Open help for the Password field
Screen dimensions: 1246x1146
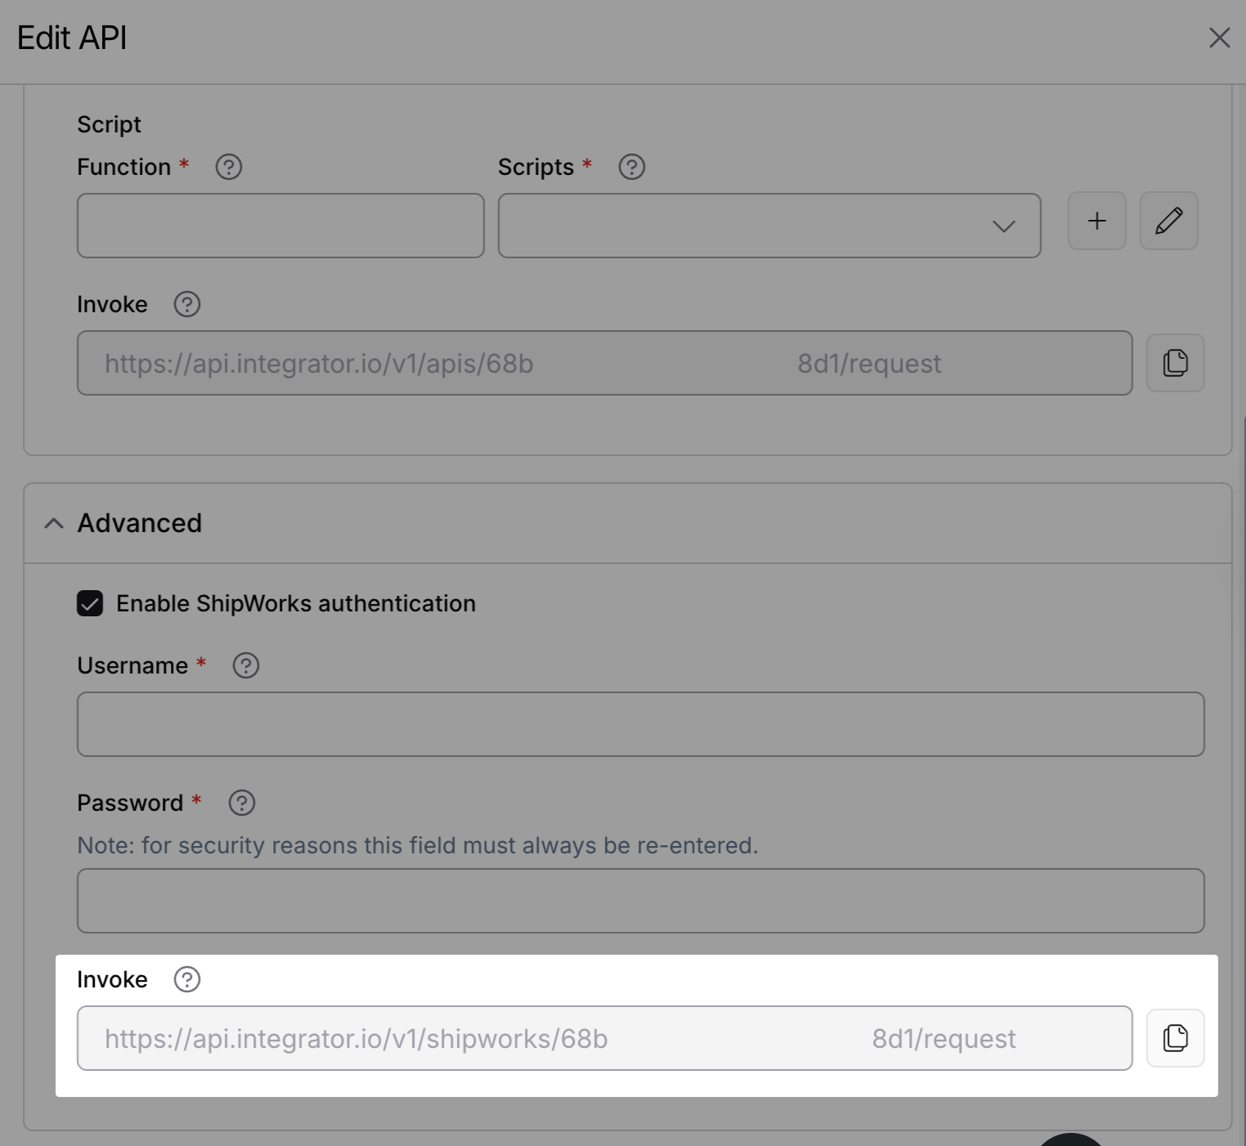(242, 803)
